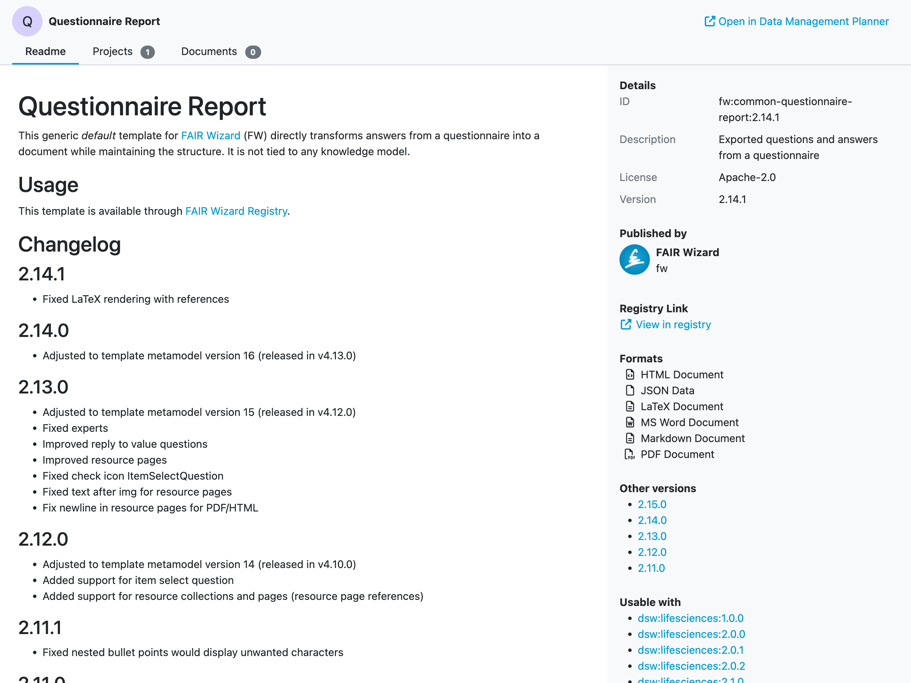Screen dimensions: 911x683
Task: Click the Changelog heading
Action: (69, 244)
